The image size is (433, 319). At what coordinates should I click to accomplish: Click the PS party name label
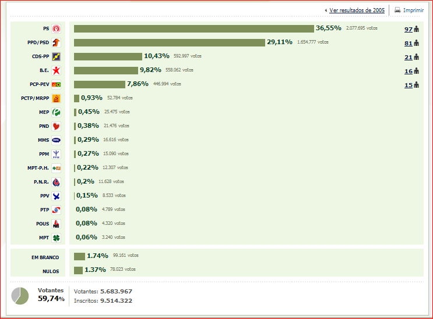(46, 28)
